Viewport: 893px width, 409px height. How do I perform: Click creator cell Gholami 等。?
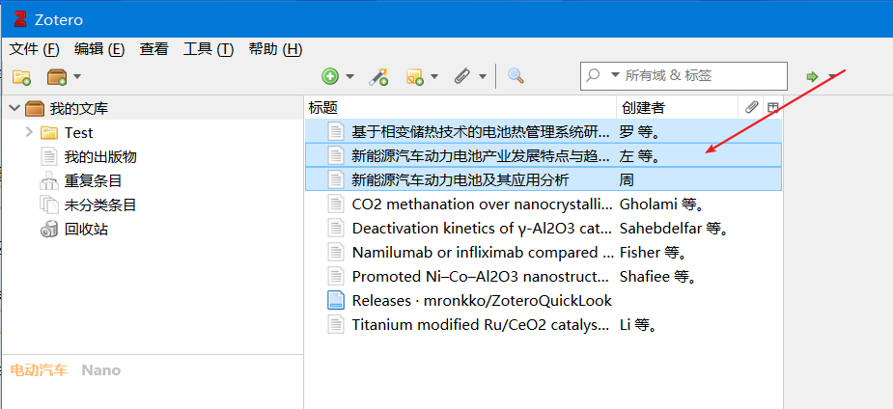tap(661, 204)
